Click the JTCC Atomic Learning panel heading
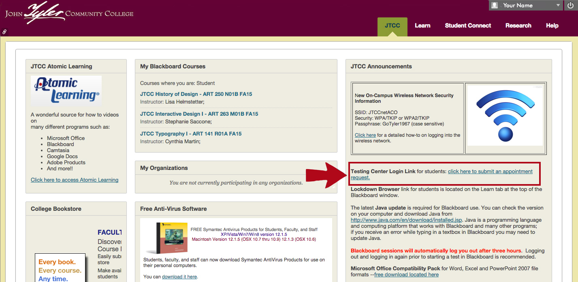Viewport: 578px width, 282px height. 62,66
